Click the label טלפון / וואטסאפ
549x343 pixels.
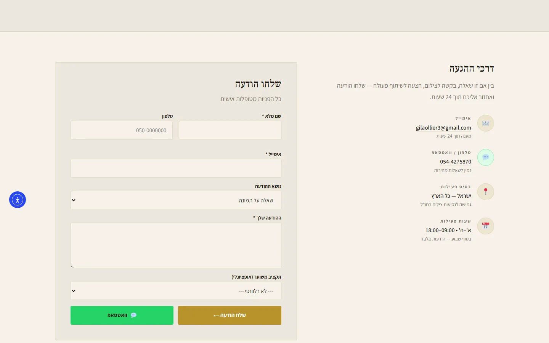click(x=451, y=152)
